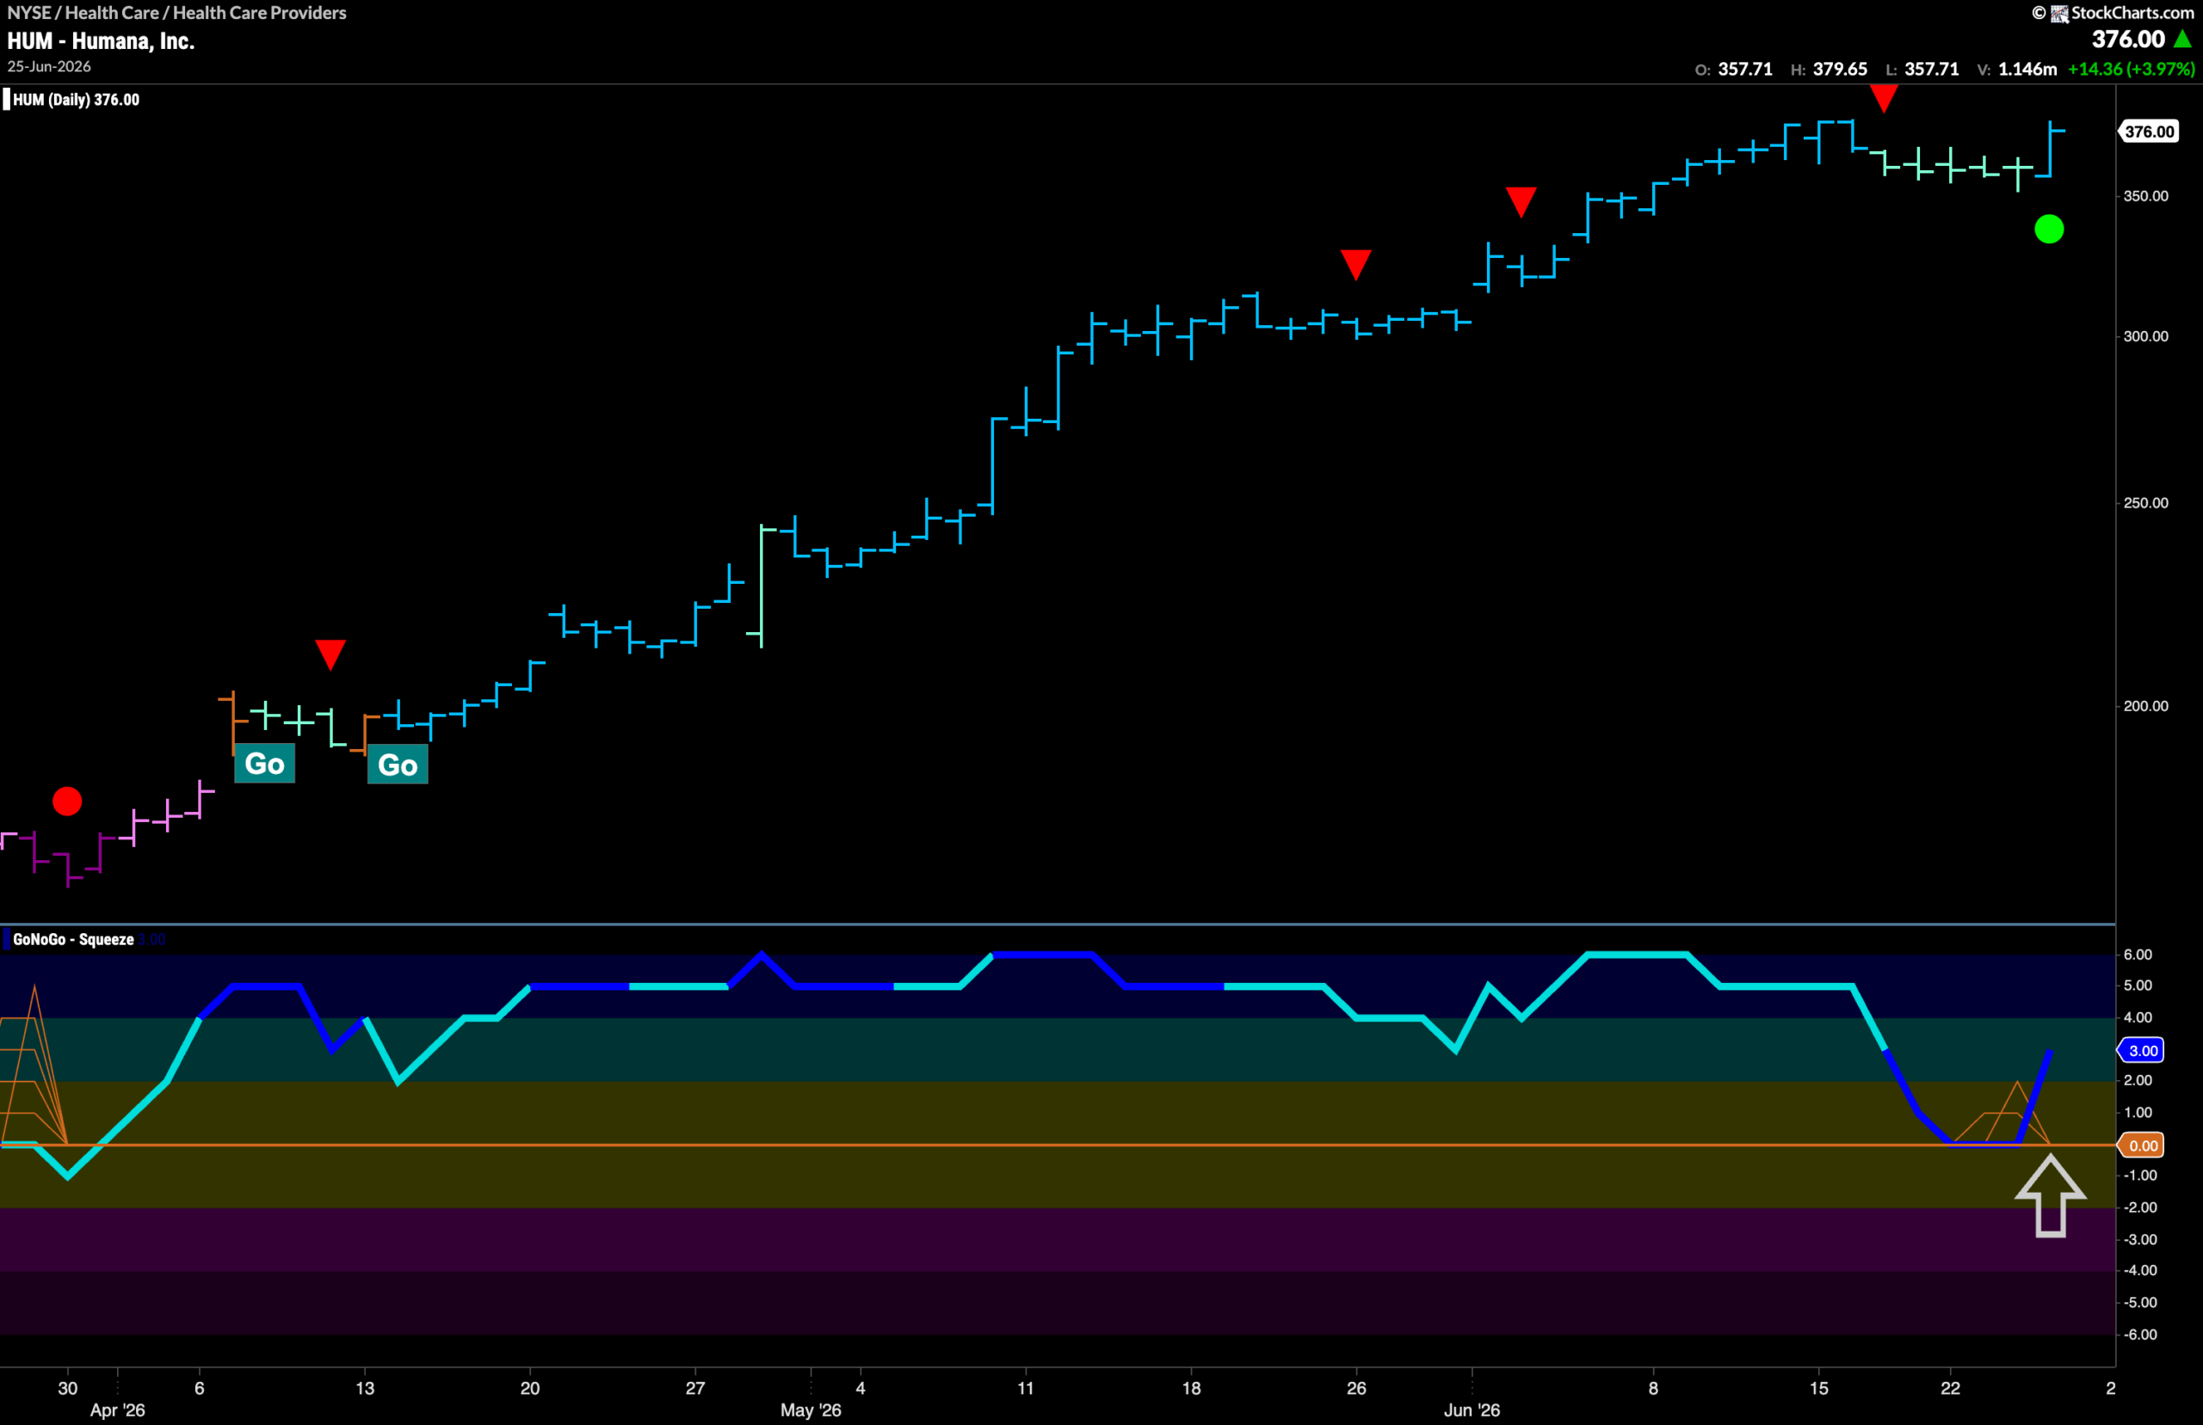
Task: Click the open value 357.71
Action: click(x=1745, y=70)
